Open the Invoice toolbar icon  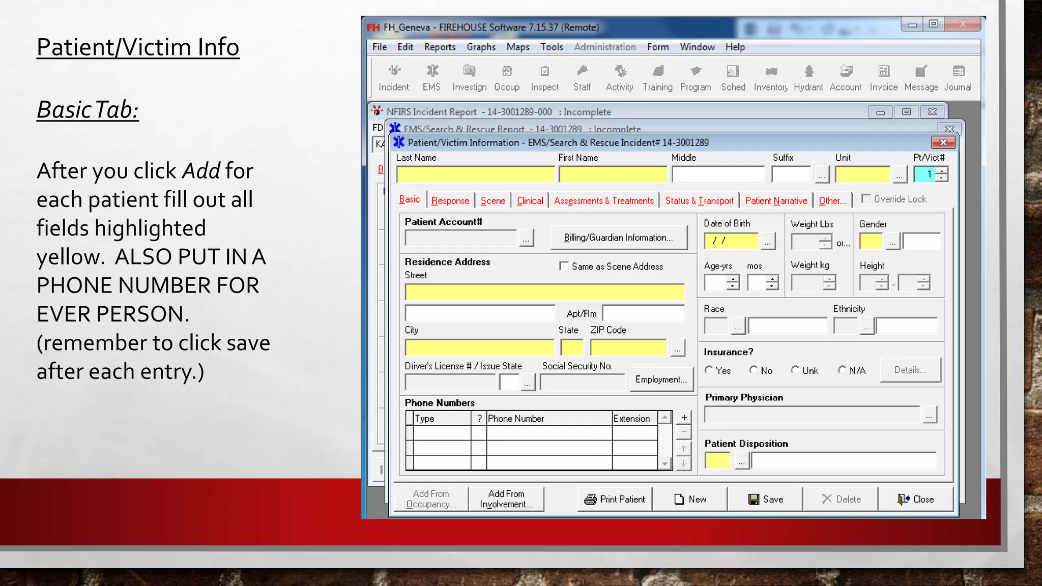pyautogui.click(x=884, y=78)
